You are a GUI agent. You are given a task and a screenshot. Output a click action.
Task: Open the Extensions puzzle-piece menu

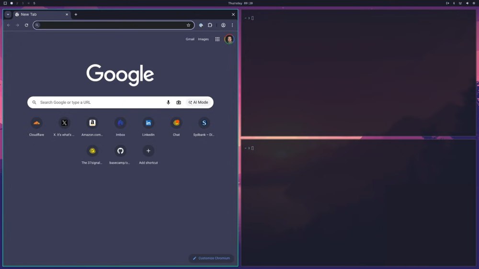click(210, 25)
